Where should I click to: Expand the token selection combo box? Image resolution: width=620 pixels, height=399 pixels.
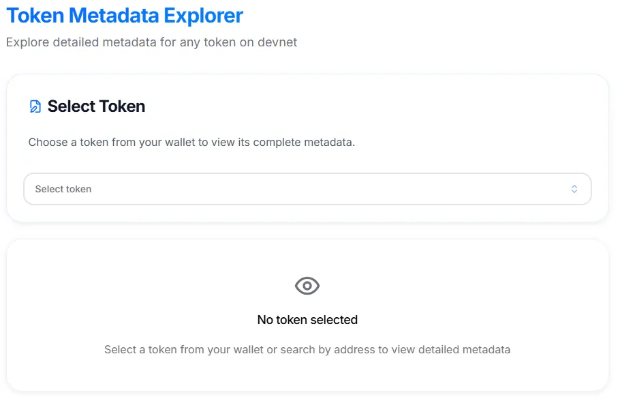[307, 189]
